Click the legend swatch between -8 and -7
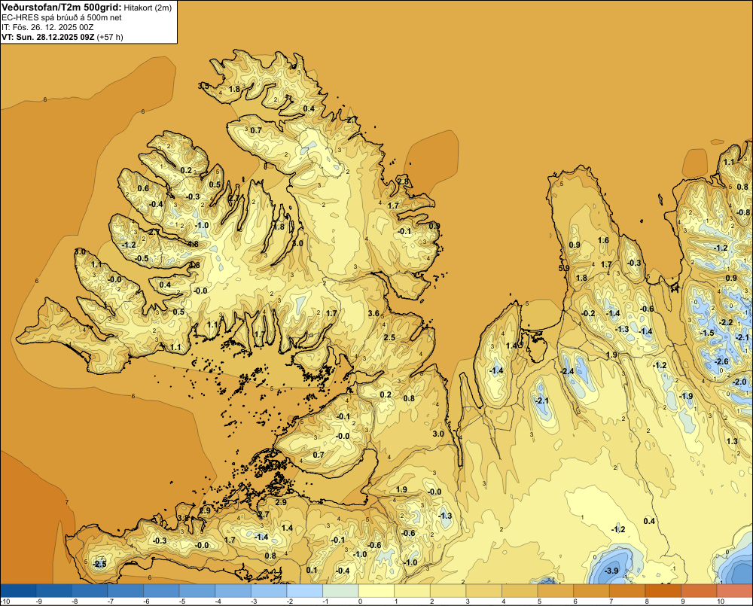Image resolution: width=753 pixels, height=606 pixels. tap(90, 590)
